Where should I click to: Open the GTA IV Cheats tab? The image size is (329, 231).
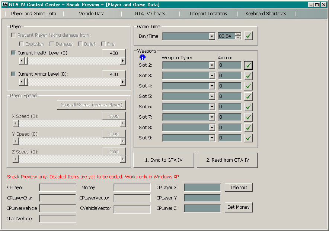click(x=150, y=14)
